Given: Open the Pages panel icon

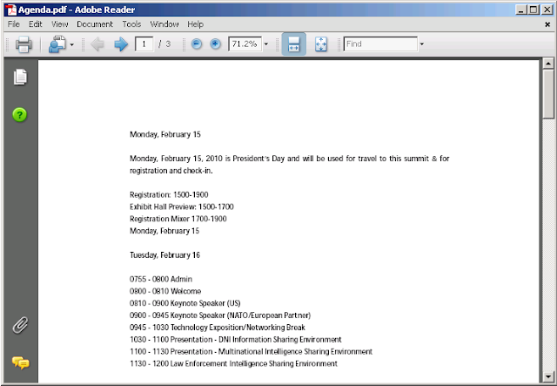Looking at the screenshot, I should [x=20, y=77].
